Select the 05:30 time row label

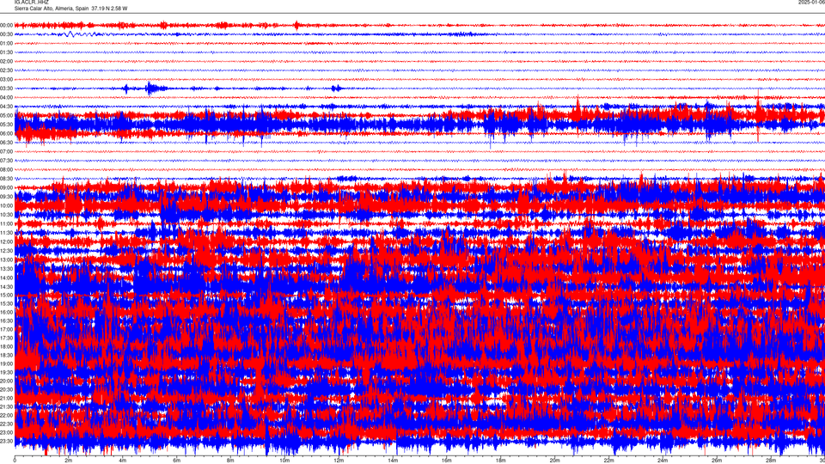tap(6, 125)
